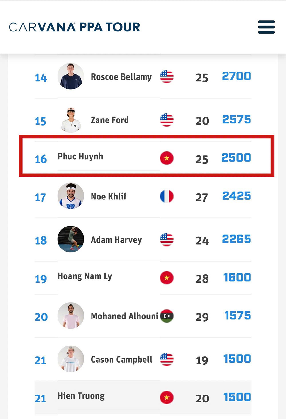The height and width of the screenshot is (419, 286).
Task: Click the 2500 points for Phuc Huynh
Action: click(x=236, y=158)
